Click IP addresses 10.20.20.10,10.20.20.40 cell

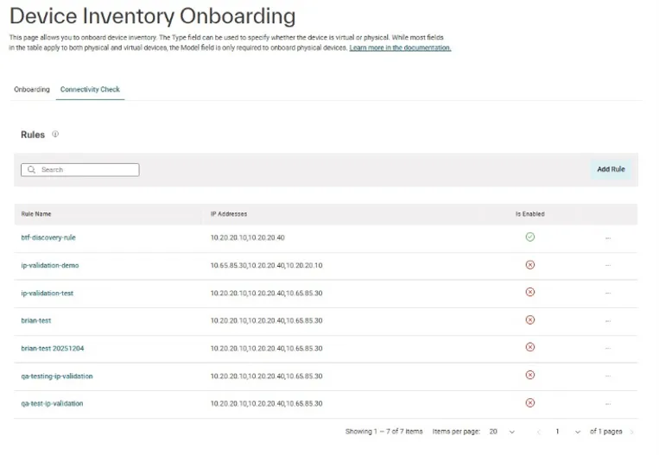[248, 237]
